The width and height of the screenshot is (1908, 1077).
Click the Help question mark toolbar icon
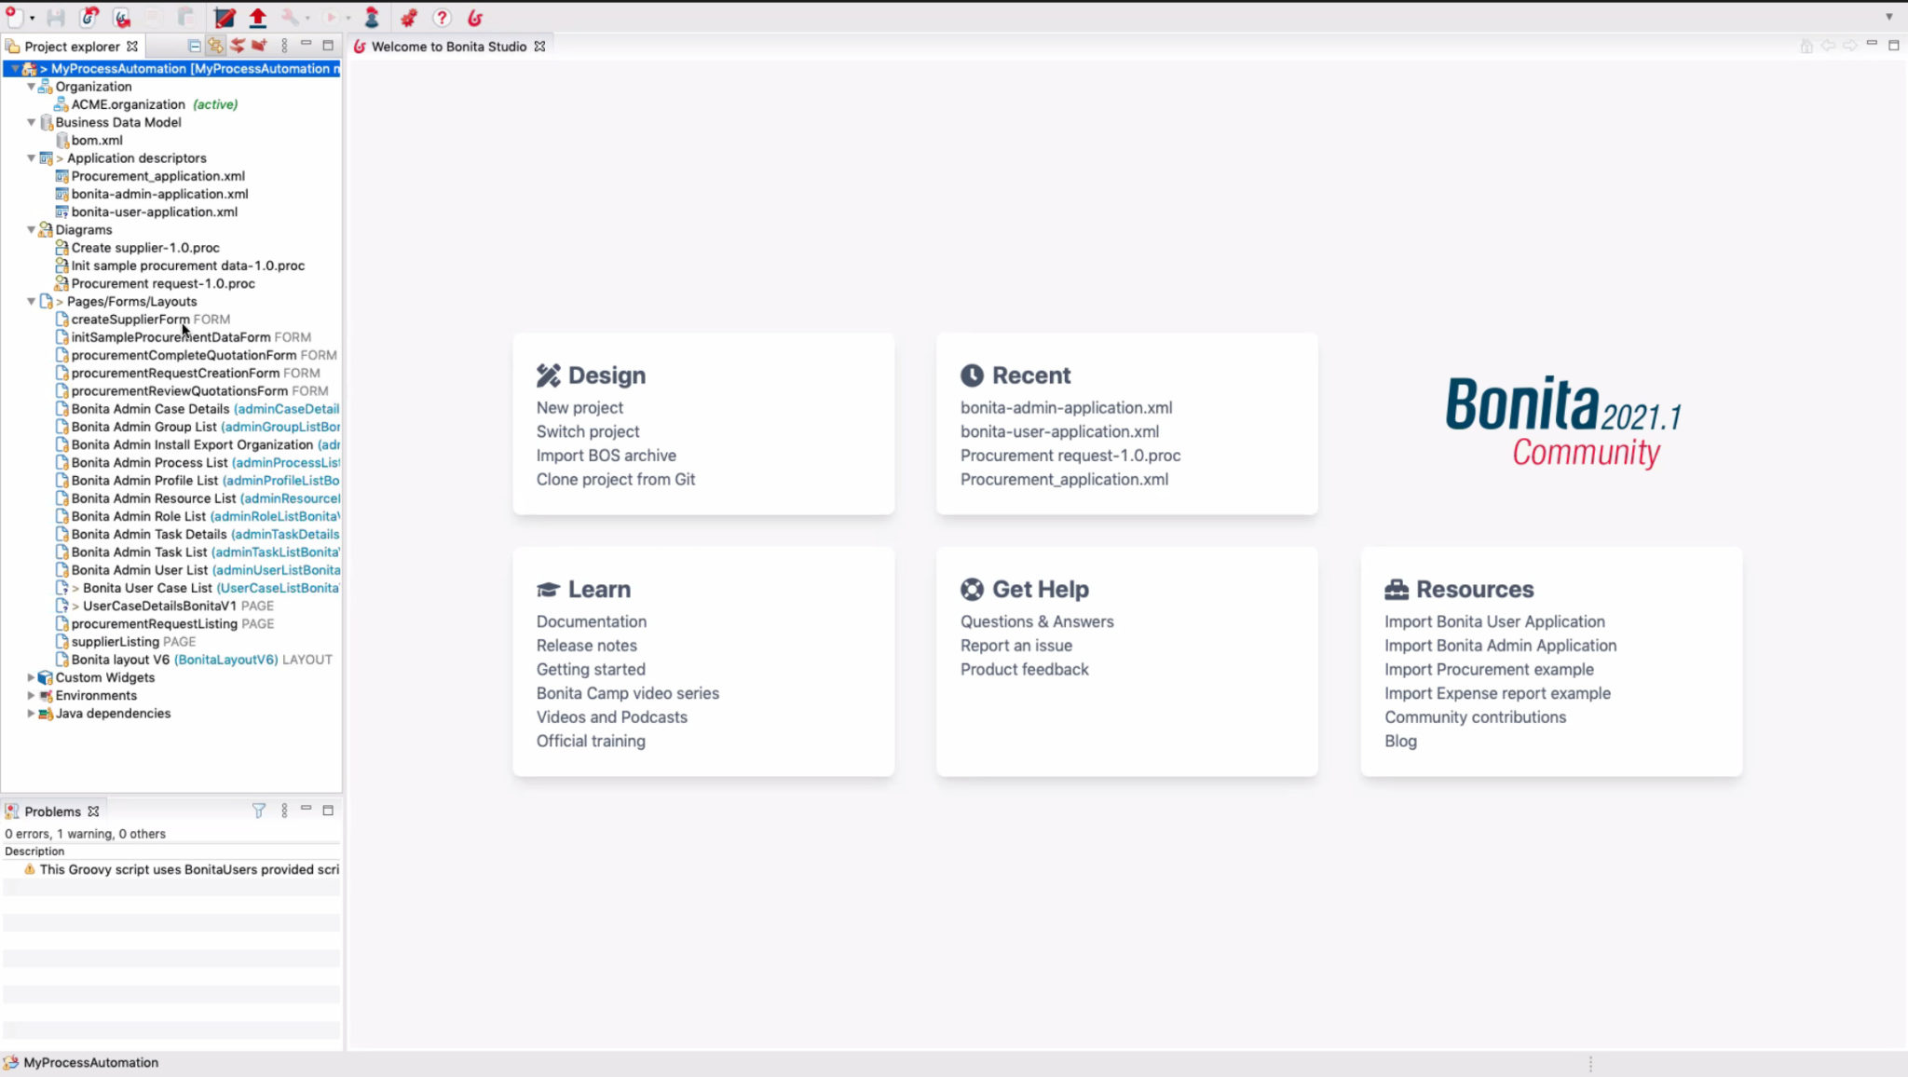pos(441,17)
